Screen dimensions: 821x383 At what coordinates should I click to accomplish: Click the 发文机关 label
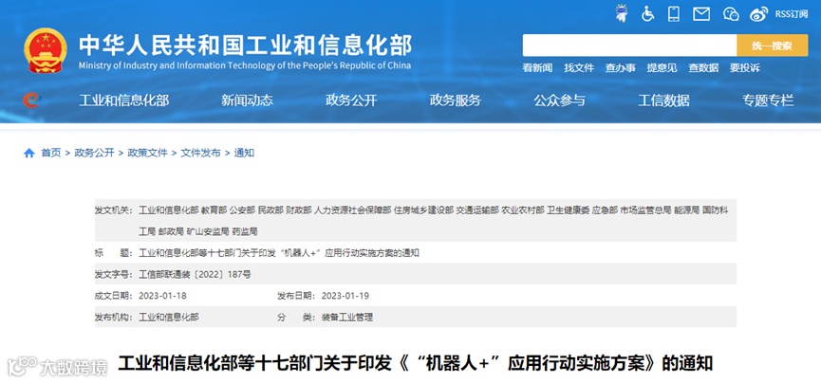(x=114, y=210)
